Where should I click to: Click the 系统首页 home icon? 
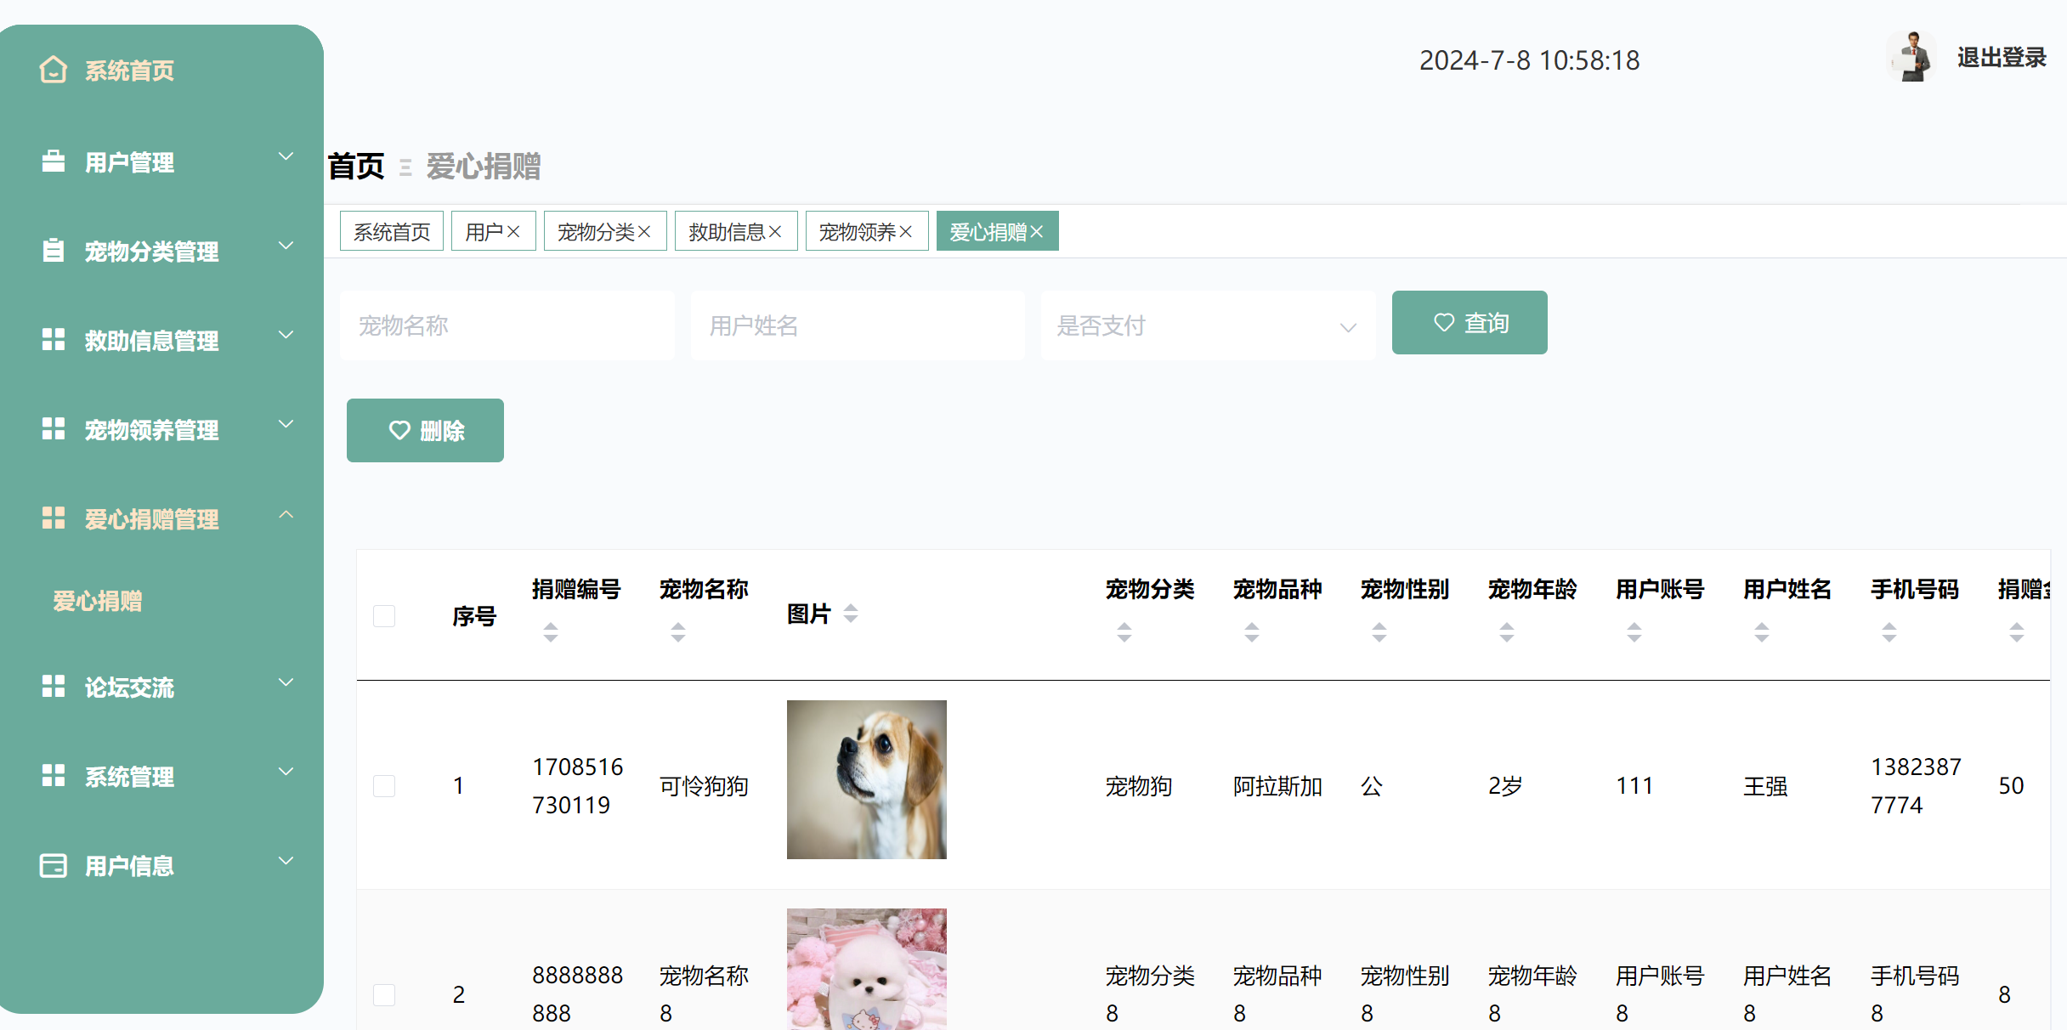[53, 69]
